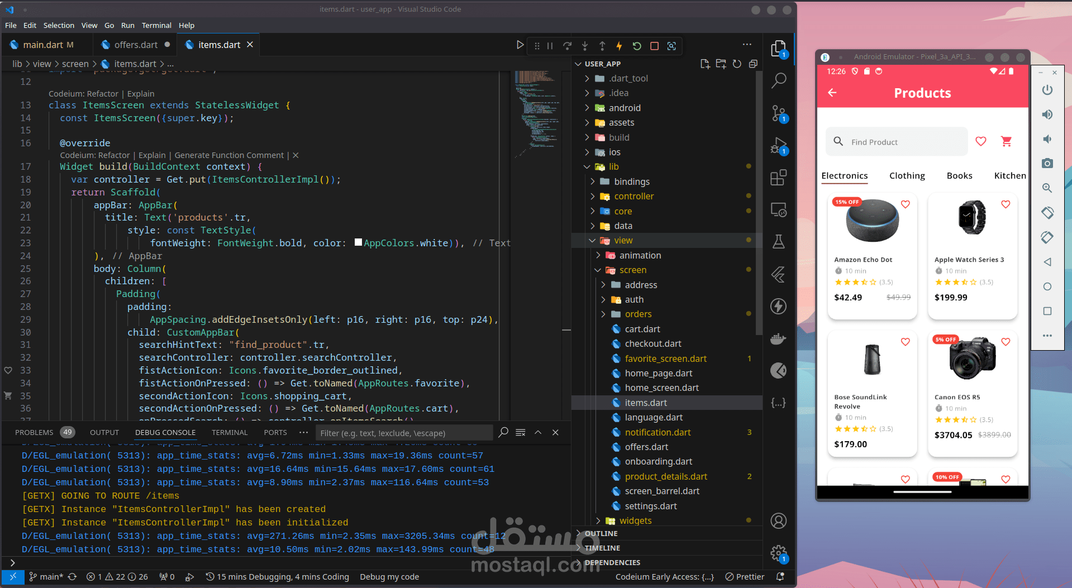This screenshot has width=1072, height=588.
Task: Click New Folder icon in Explorer header
Action: coord(721,64)
